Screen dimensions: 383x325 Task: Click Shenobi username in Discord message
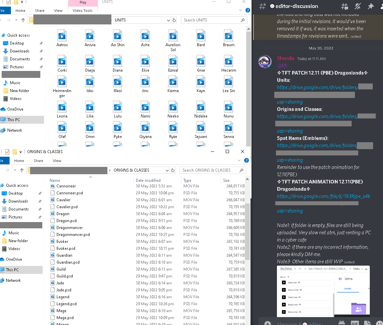pos(286,58)
